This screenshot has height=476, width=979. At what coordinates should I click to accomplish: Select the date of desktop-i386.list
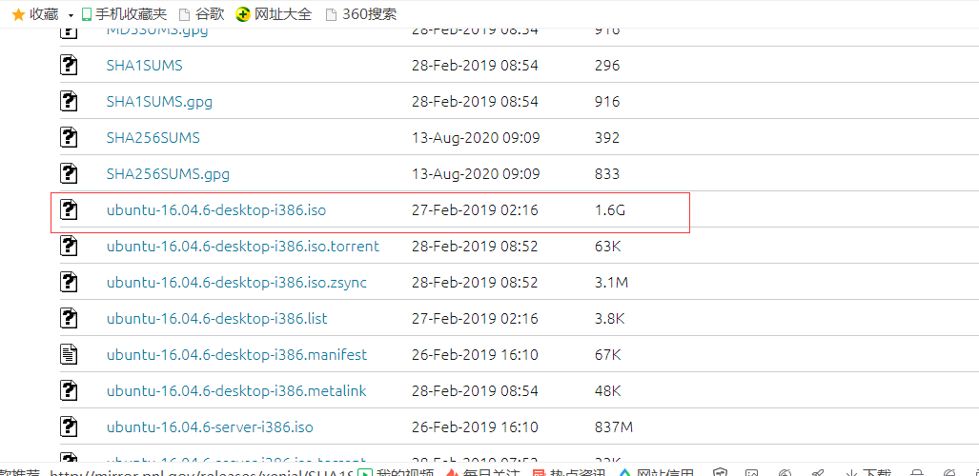(475, 319)
